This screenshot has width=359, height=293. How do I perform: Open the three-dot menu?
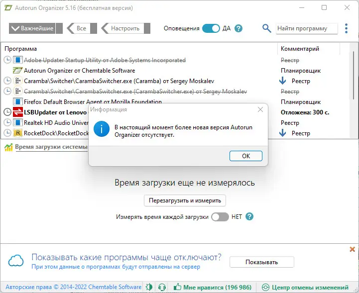pyautogui.click(x=346, y=28)
